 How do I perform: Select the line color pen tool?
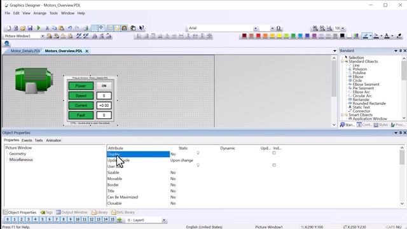[x=366, y=36]
